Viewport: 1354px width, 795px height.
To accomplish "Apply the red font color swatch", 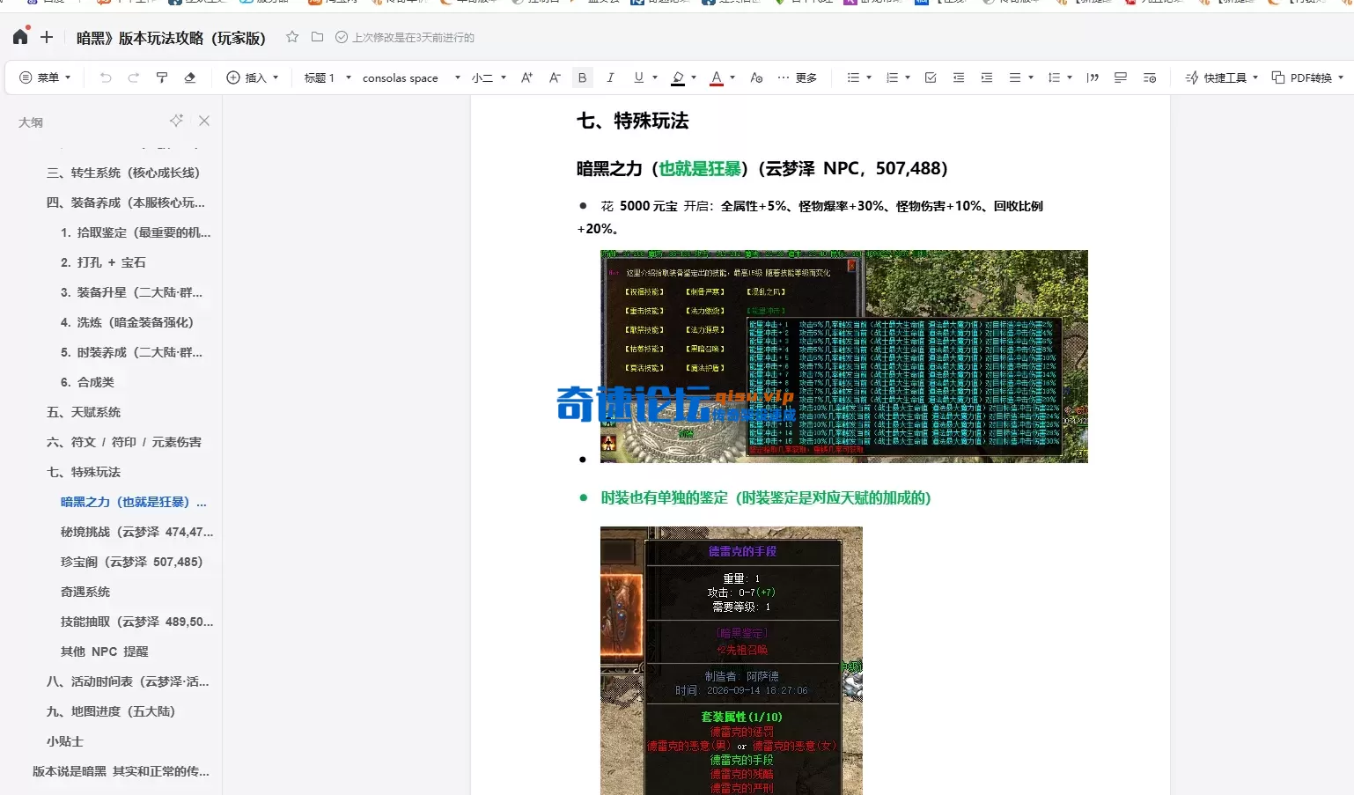I will click(x=717, y=77).
